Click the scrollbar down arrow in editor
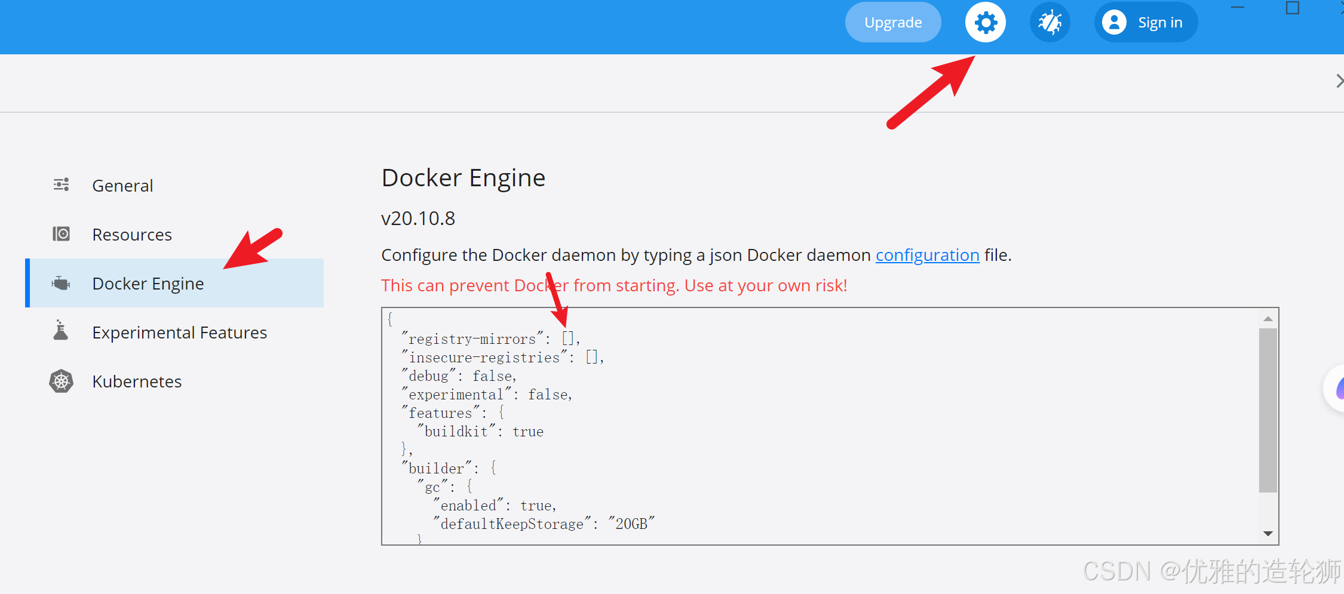1344x594 pixels. coord(1268,534)
